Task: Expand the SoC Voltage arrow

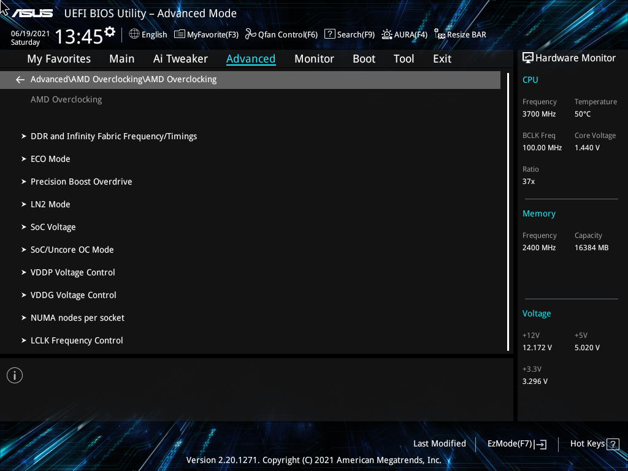Action: 24,227
